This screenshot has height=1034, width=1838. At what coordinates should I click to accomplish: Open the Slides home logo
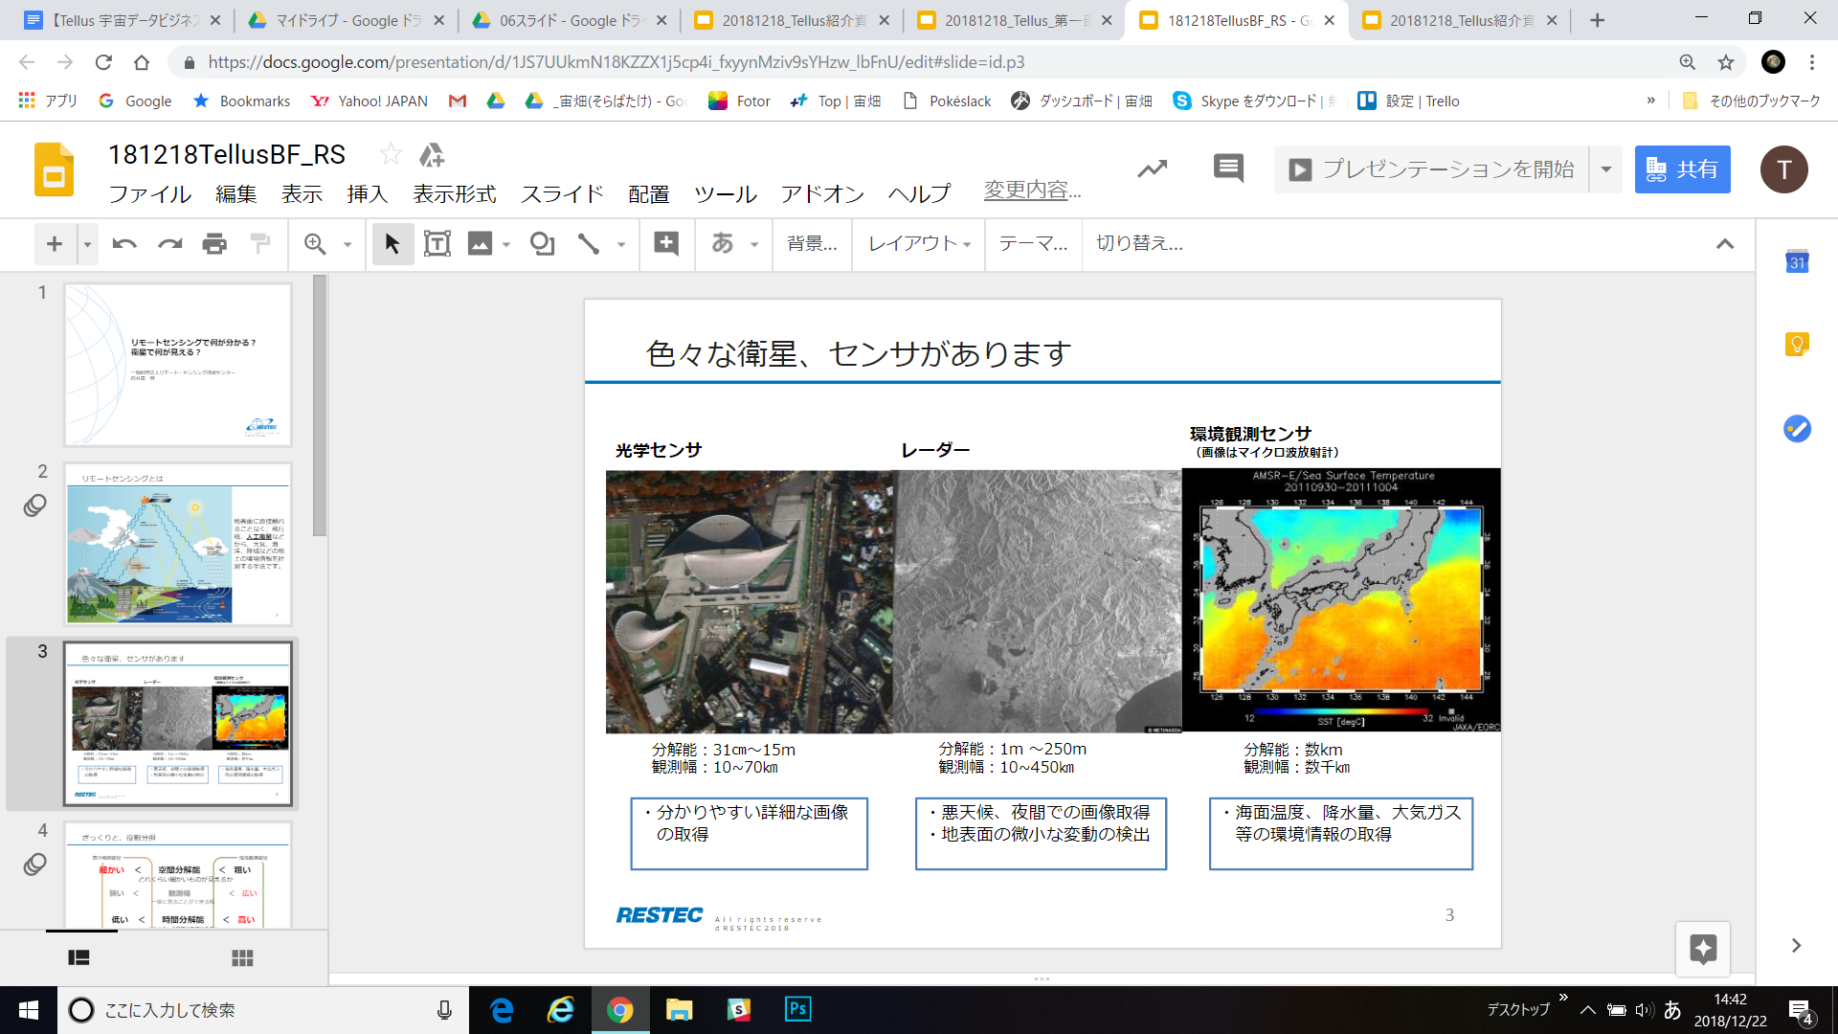click(x=55, y=169)
